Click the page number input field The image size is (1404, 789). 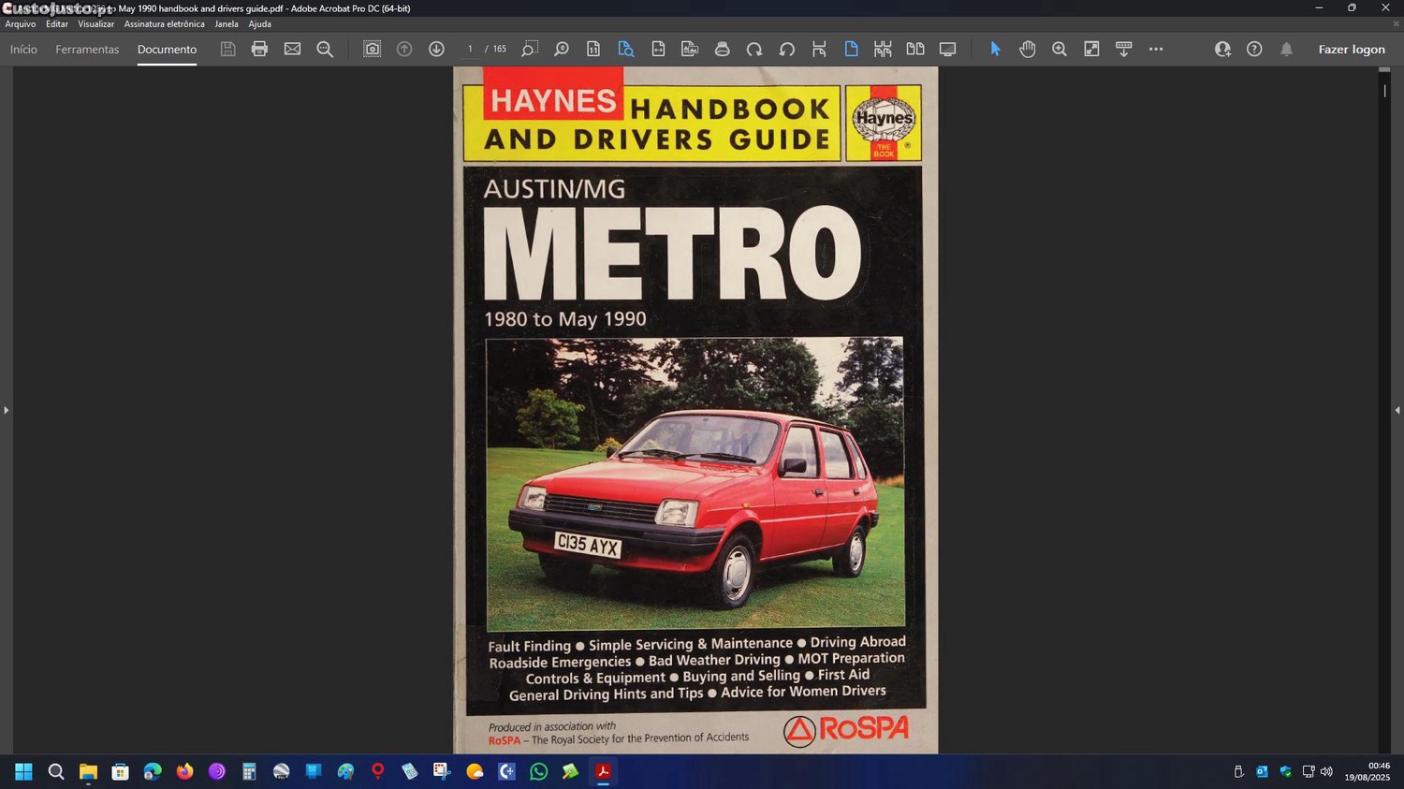pos(470,49)
